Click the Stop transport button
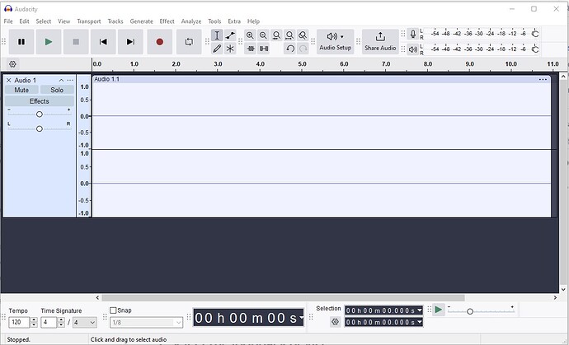 click(x=76, y=42)
